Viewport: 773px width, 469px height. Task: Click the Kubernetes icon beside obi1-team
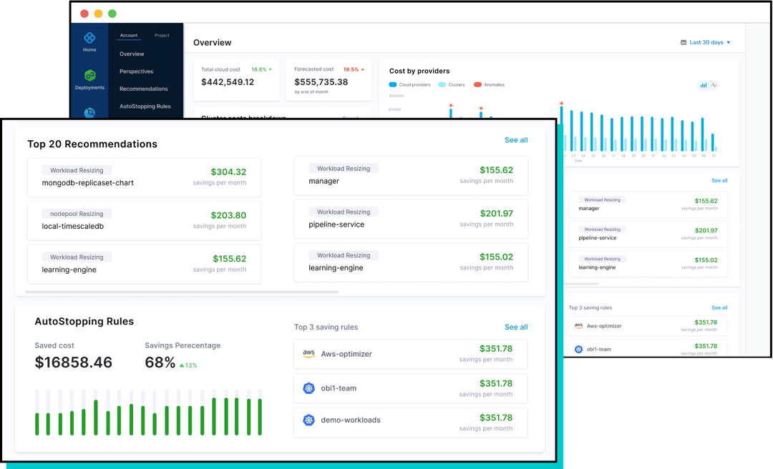point(308,387)
